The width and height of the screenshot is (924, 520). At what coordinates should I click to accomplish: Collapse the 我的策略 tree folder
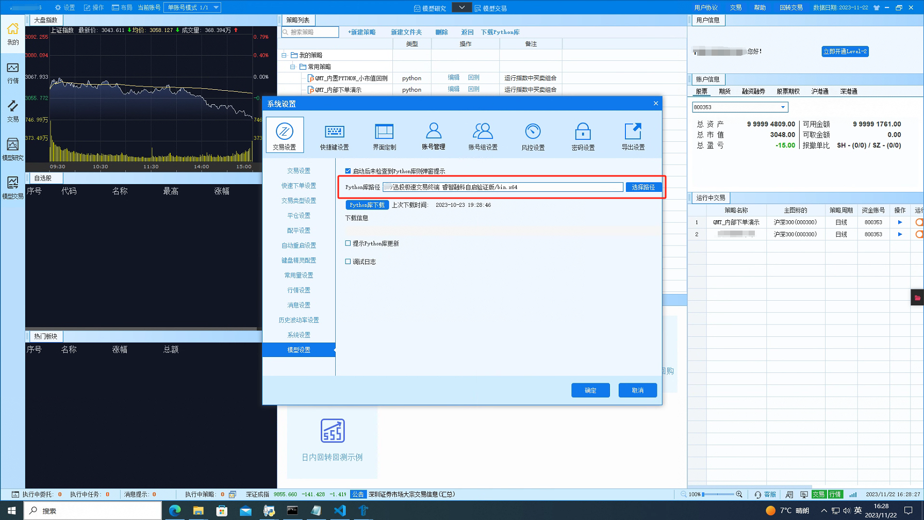(x=284, y=55)
